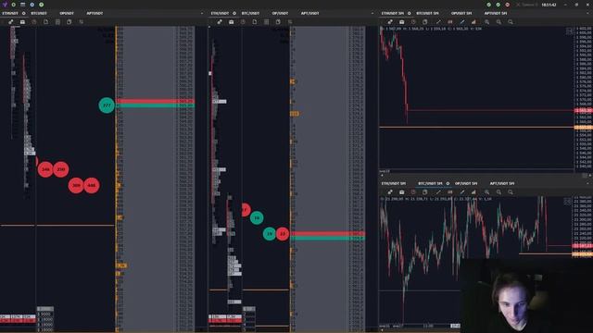Open APT/USDT 5m tab in bottom chart
The height and width of the screenshot is (333, 593).
coord(502,183)
